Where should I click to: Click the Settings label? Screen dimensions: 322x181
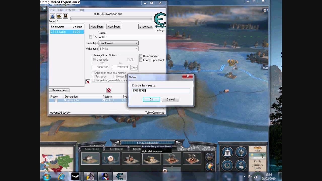[x=160, y=30]
